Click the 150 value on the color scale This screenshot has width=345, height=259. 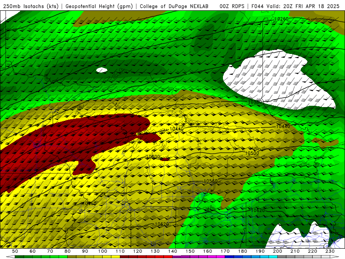[x=190, y=251]
